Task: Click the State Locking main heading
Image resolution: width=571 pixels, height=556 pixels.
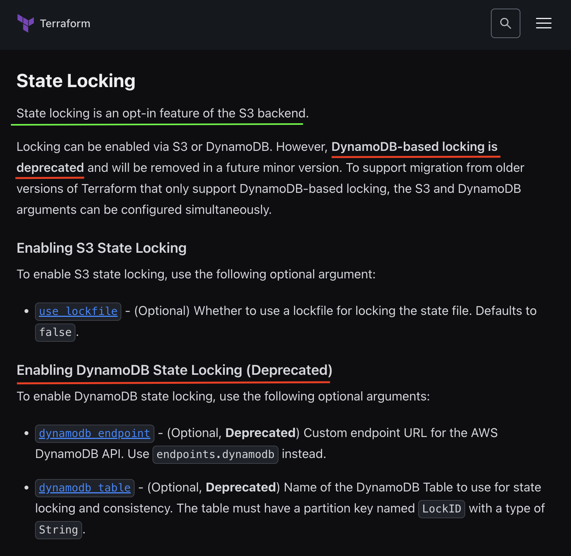Action: click(76, 81)
